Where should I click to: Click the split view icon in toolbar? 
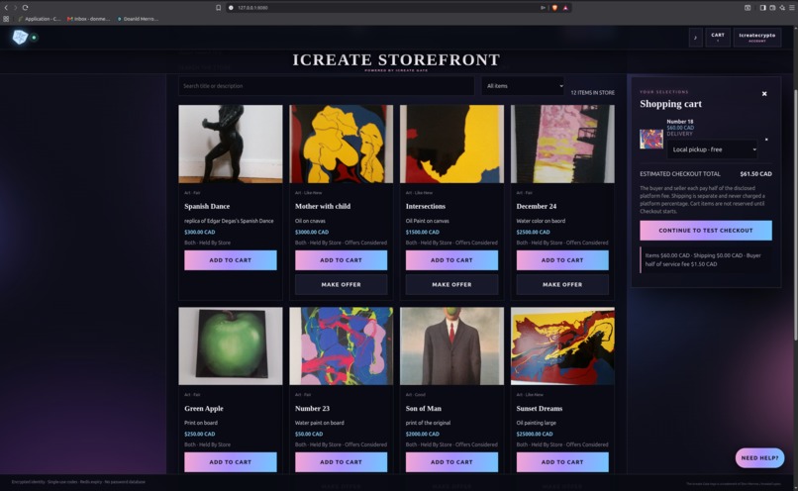click(748, 8)
